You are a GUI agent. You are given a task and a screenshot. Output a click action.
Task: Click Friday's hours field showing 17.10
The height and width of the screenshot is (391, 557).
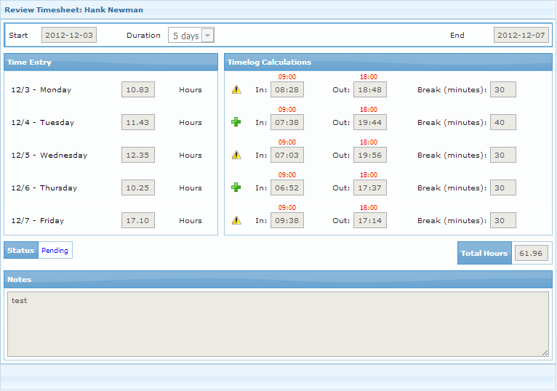pyautogui.click(x=137, y=220)
